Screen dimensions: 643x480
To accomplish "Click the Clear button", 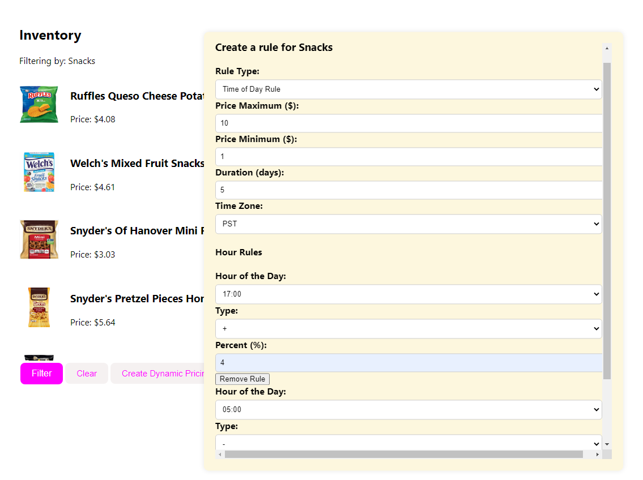I will tap(87, 374).
